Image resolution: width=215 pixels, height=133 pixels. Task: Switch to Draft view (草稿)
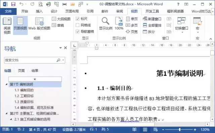coord(58,25)
